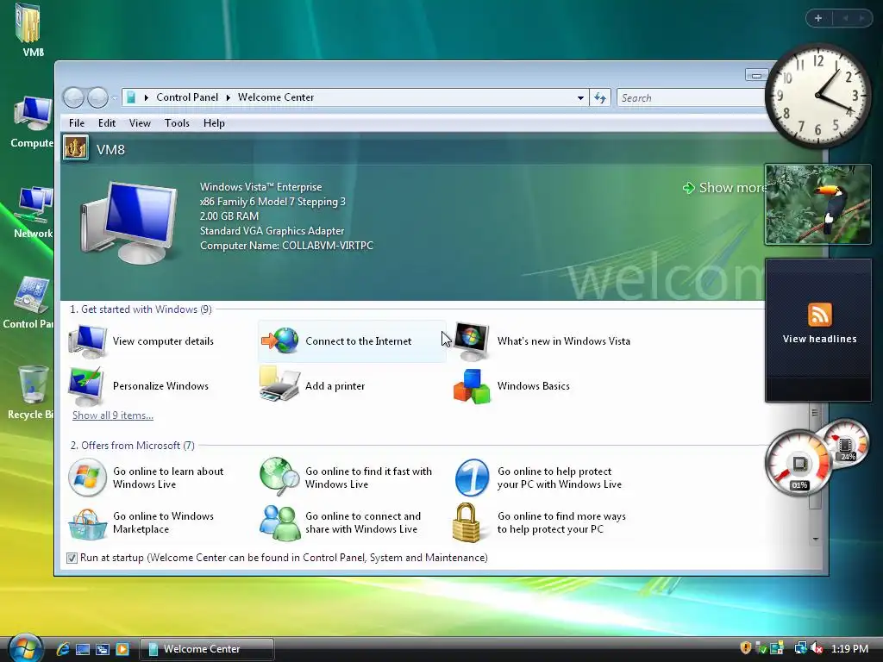Expand the arrow before Control Panel in breadcrumb

147,98
